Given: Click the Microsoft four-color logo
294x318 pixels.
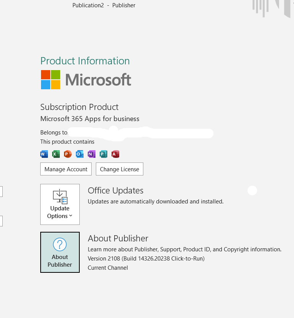Looking at the screenshot, I should click(x=51, y=80).
